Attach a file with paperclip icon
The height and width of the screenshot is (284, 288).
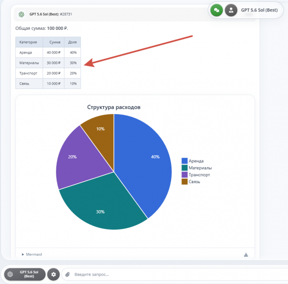pos(68,275)
